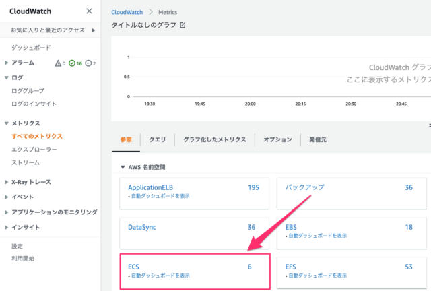Screen dimensions: 431x291
Task: Collapse the メトリクス section
Action: tap(6, 123)
